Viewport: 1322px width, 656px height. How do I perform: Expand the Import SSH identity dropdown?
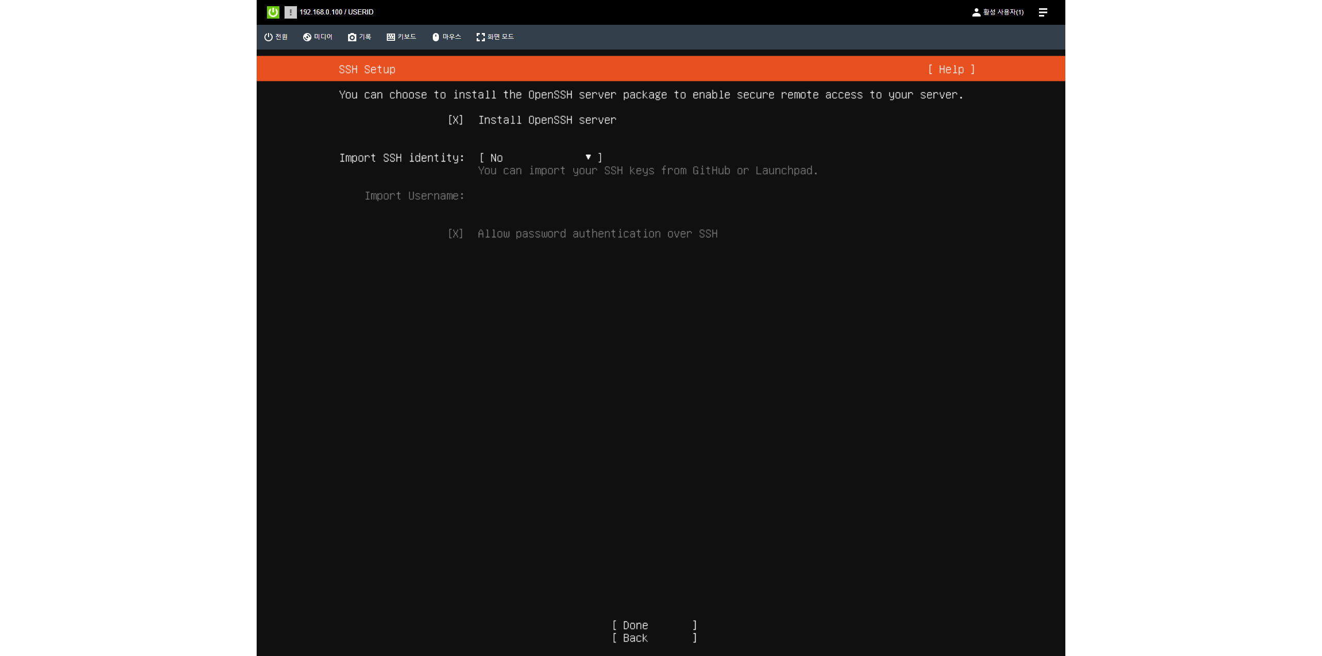point(540,157)
